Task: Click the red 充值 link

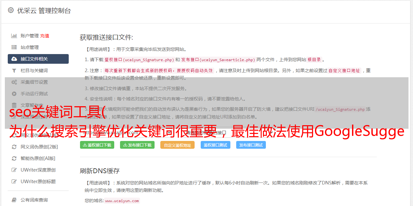Action: (x=45, y=36)
